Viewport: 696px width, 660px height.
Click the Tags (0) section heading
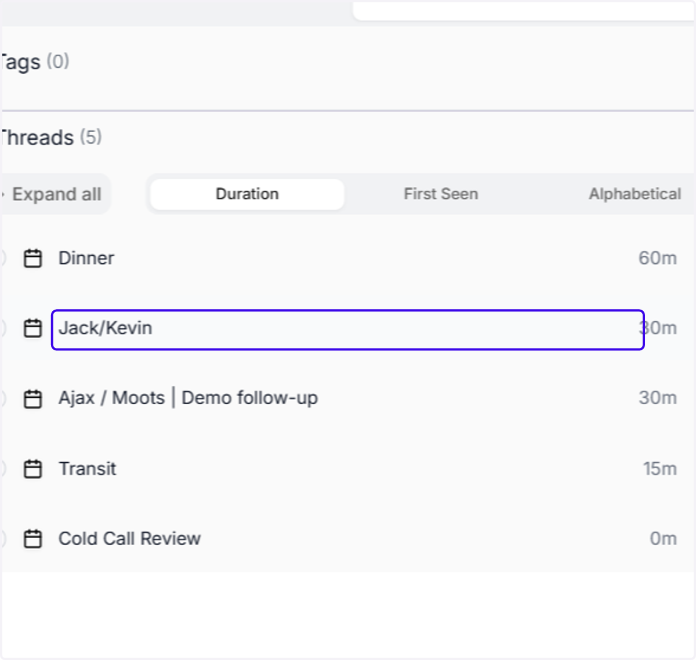pyautogui.click(x=35, y=61)
